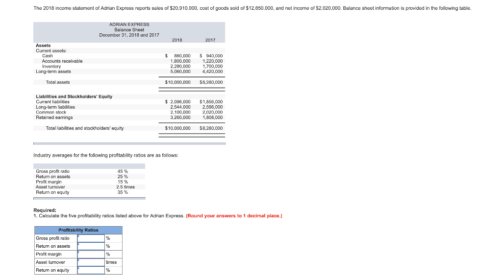Click the 2017 Cash value $940,000
Image resolution: width=502 pixels, height=279 pixels.
(211, 56)
